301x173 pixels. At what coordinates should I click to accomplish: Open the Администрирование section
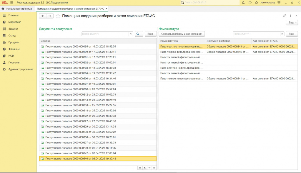[x=21, y=69]
